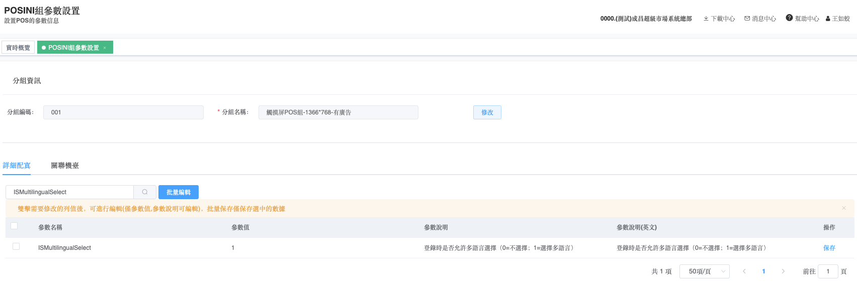857x302 pixels.
Task: Click the 共 1 項 total count text
Action: (x=661, y=271)
